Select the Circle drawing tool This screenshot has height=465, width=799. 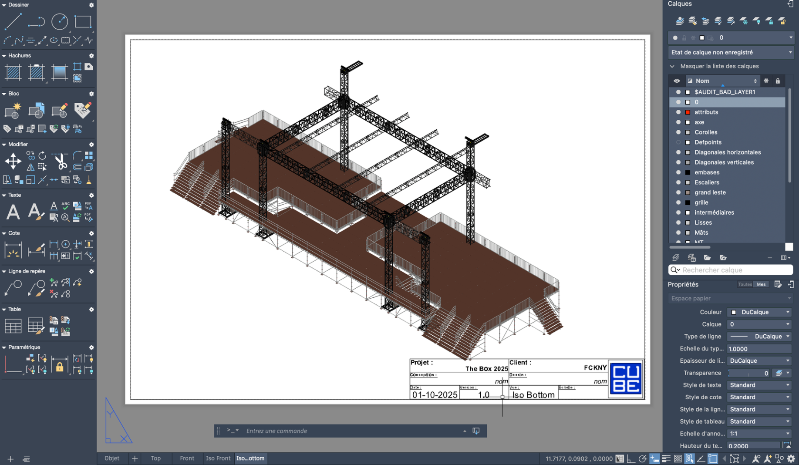tap(59, 21)
